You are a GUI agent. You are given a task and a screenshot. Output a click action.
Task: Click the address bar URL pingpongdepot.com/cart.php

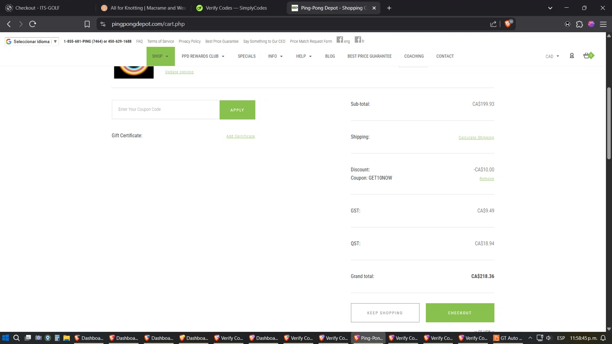click(x=148, y=24)
